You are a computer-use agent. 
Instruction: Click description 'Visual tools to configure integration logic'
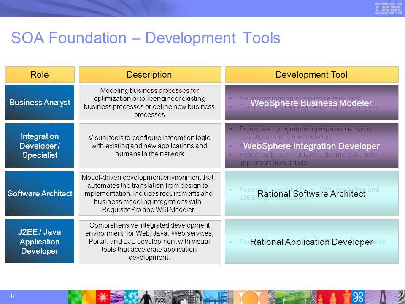[150, 146]
